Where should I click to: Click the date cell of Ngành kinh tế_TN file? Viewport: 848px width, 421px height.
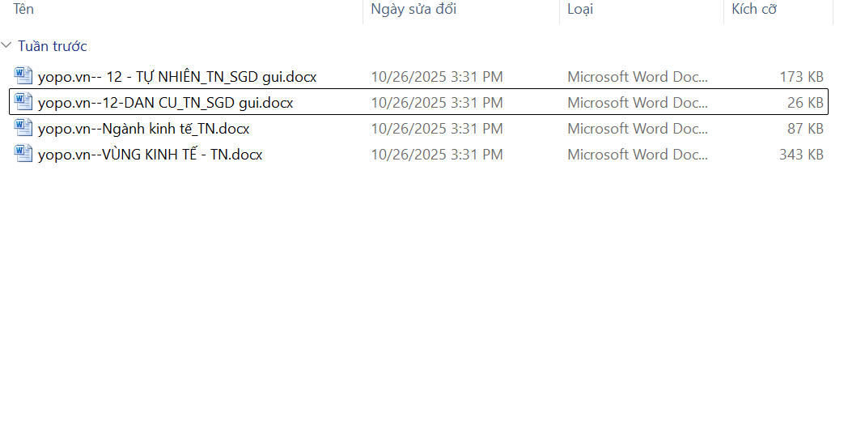[437, 129]
